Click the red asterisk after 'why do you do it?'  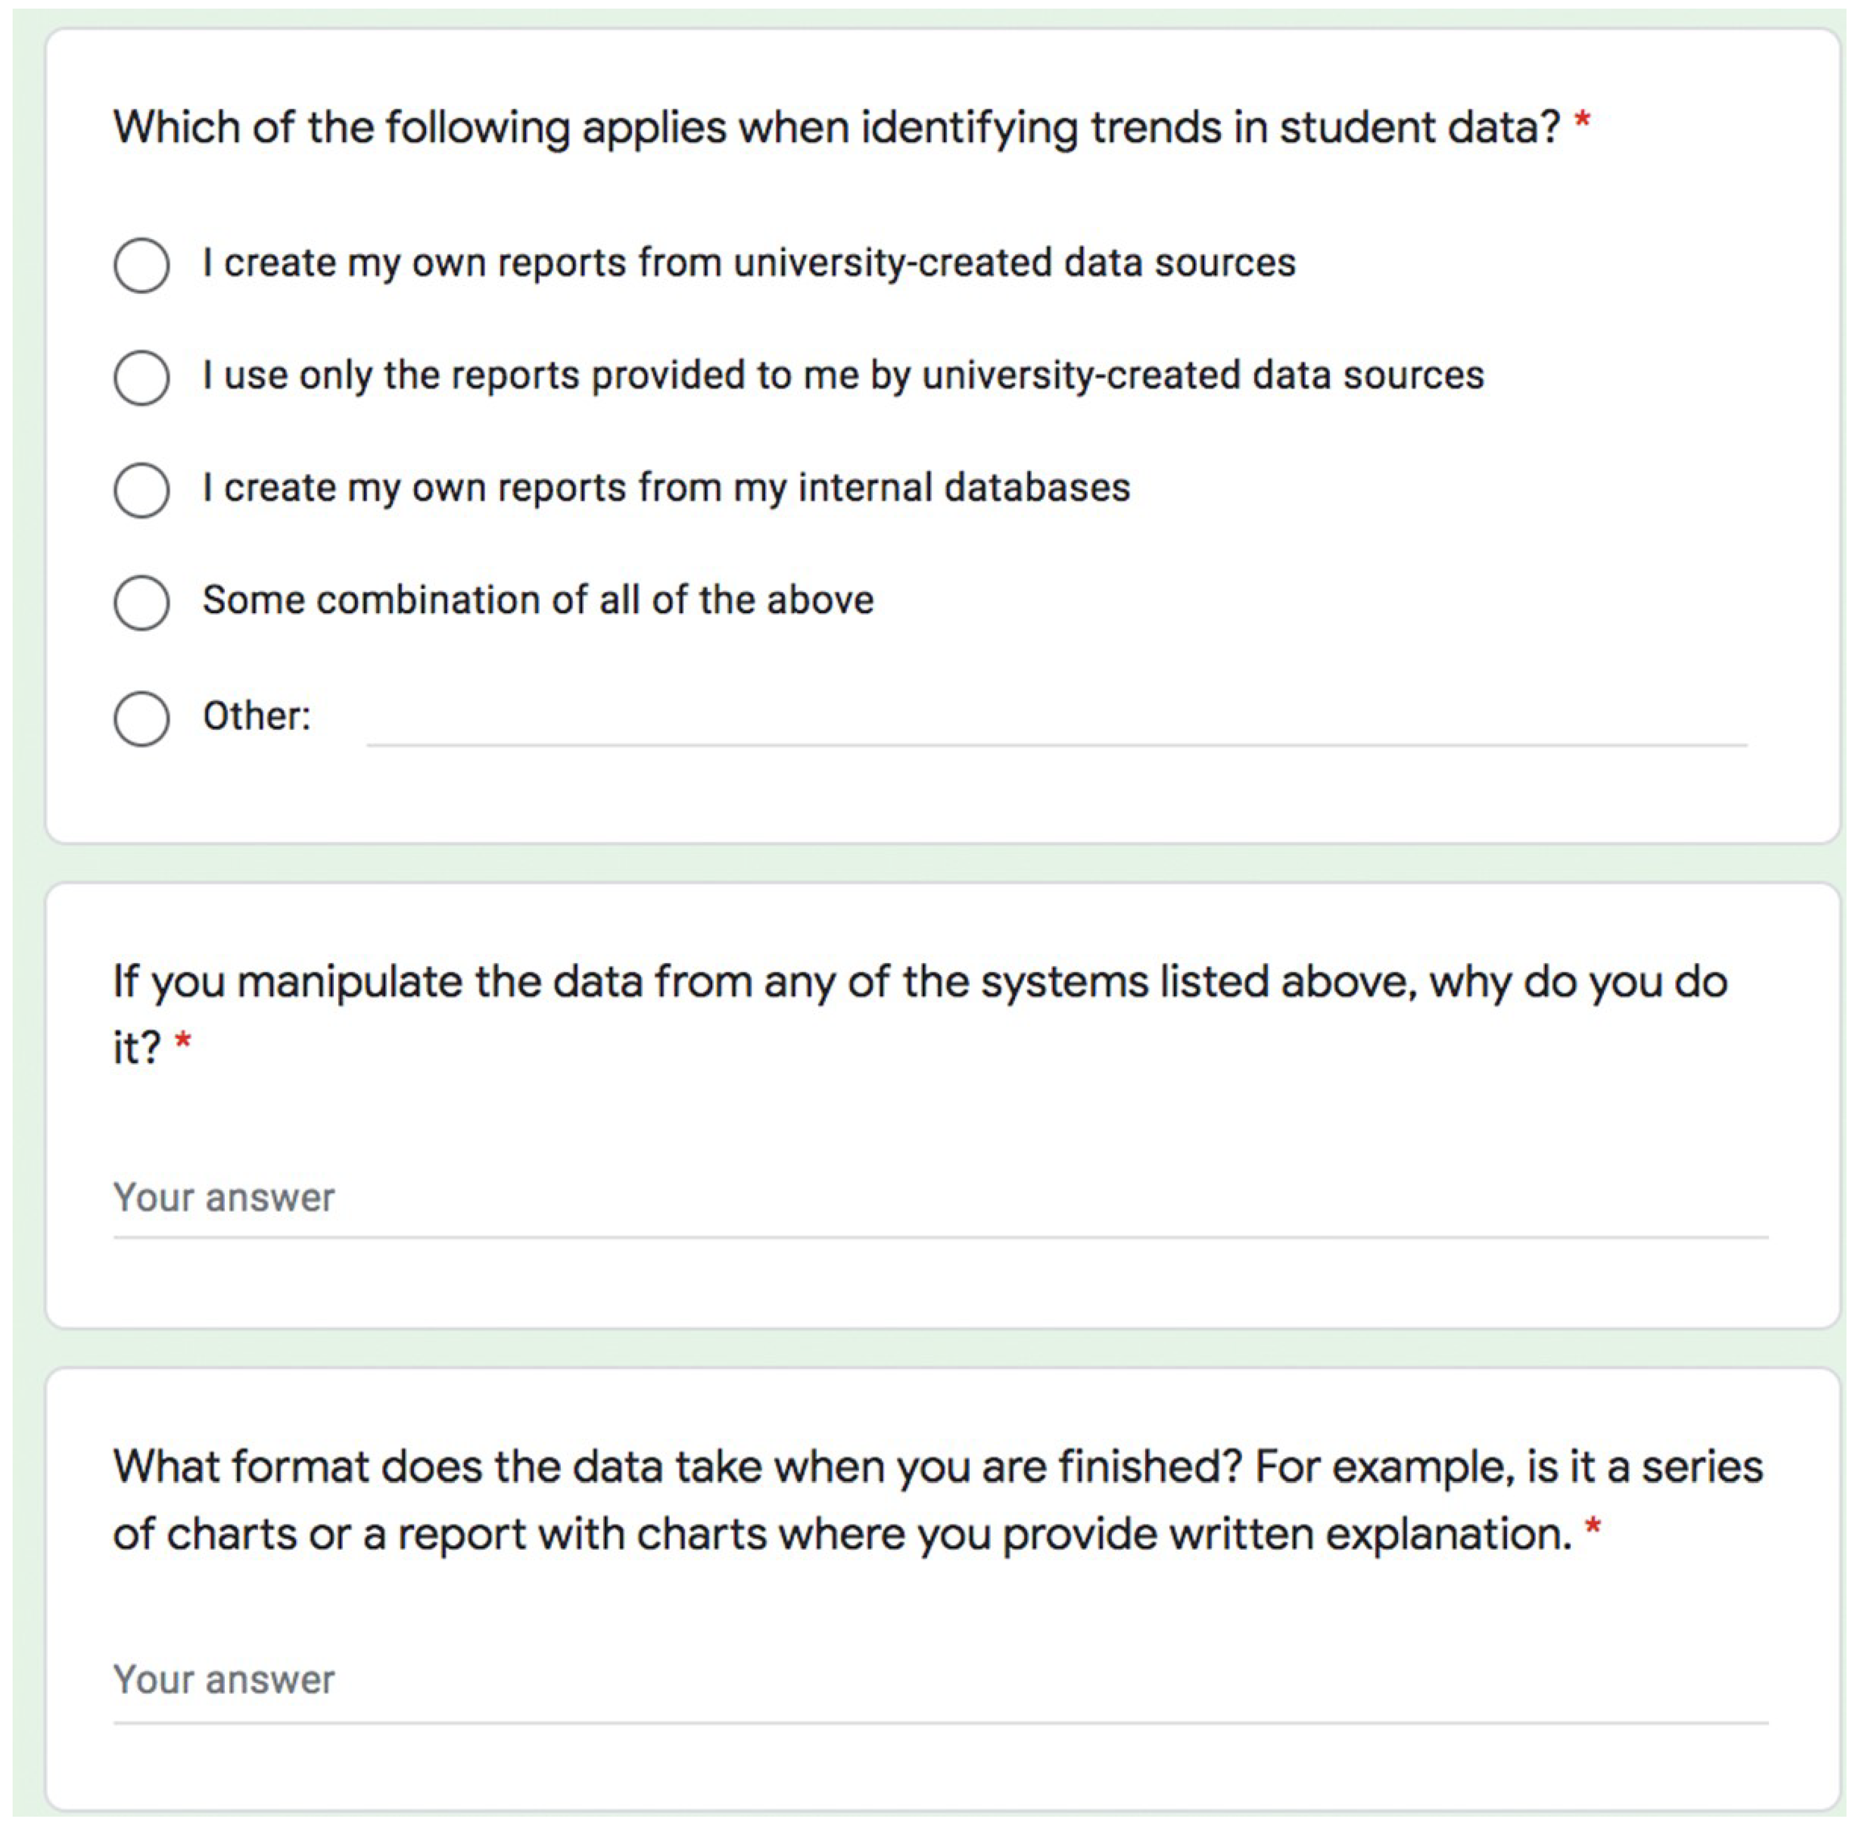[182, 1042]
